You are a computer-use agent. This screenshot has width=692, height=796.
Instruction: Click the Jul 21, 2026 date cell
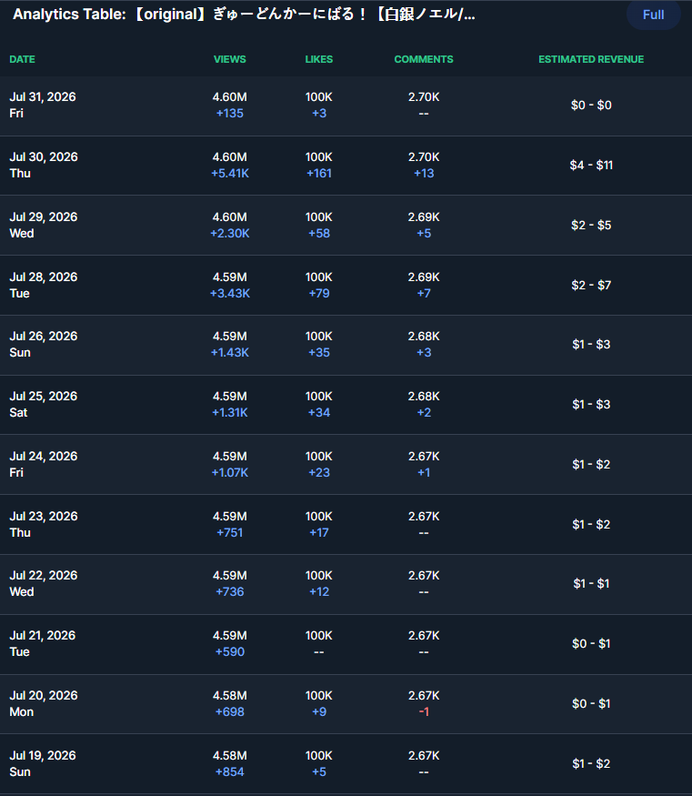43,643
